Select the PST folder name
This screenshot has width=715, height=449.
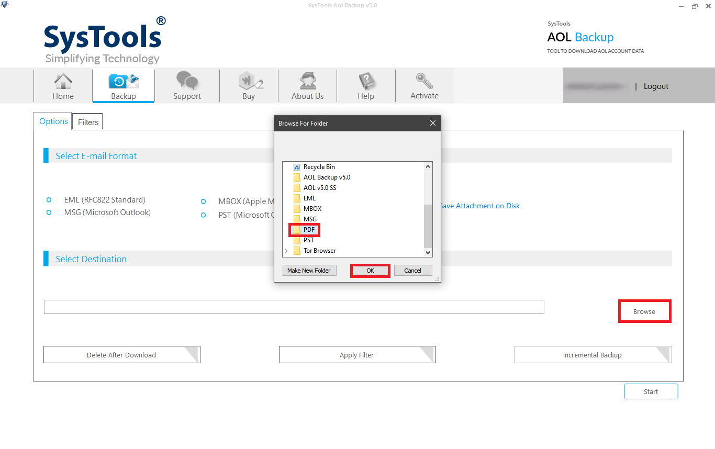coord(309,240)
